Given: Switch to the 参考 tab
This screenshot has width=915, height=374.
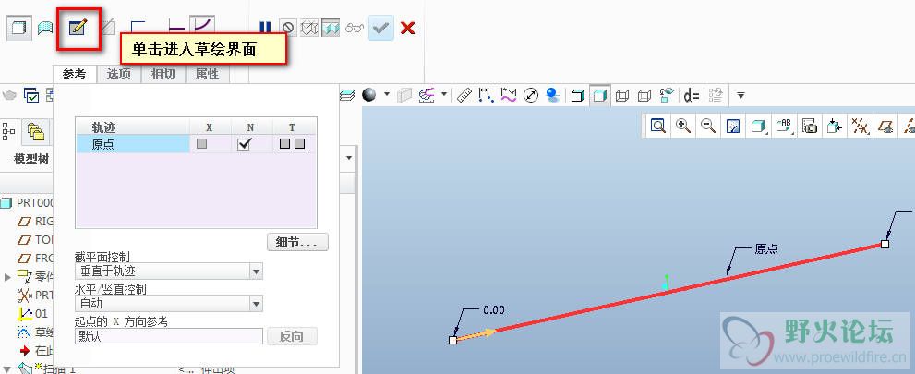Looking at the screenshot, I should click(x=74, y=74).
